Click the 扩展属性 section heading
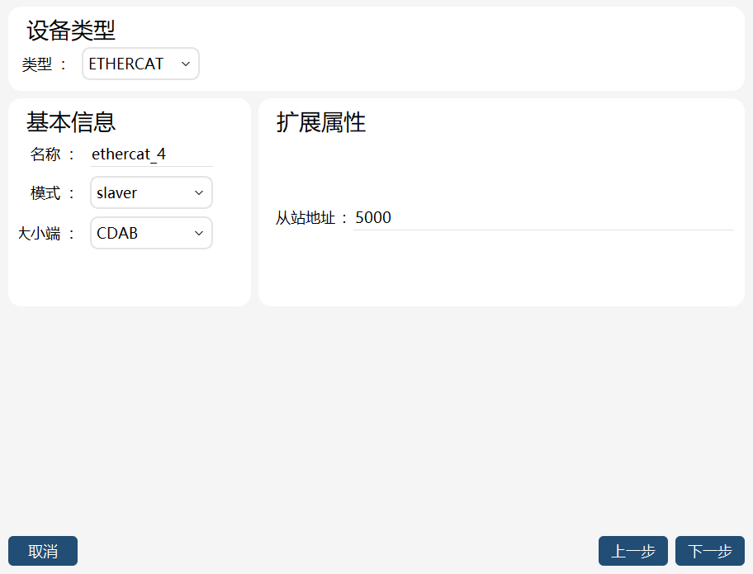Image resolution: width=753 pixels, height=574 pixels. tap(321, 122)
